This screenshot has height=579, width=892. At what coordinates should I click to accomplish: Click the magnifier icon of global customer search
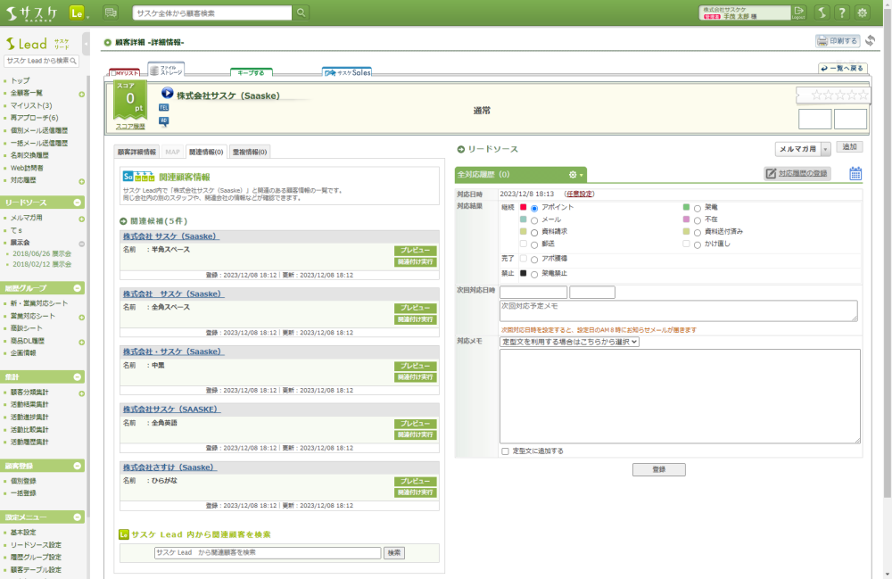301,12
